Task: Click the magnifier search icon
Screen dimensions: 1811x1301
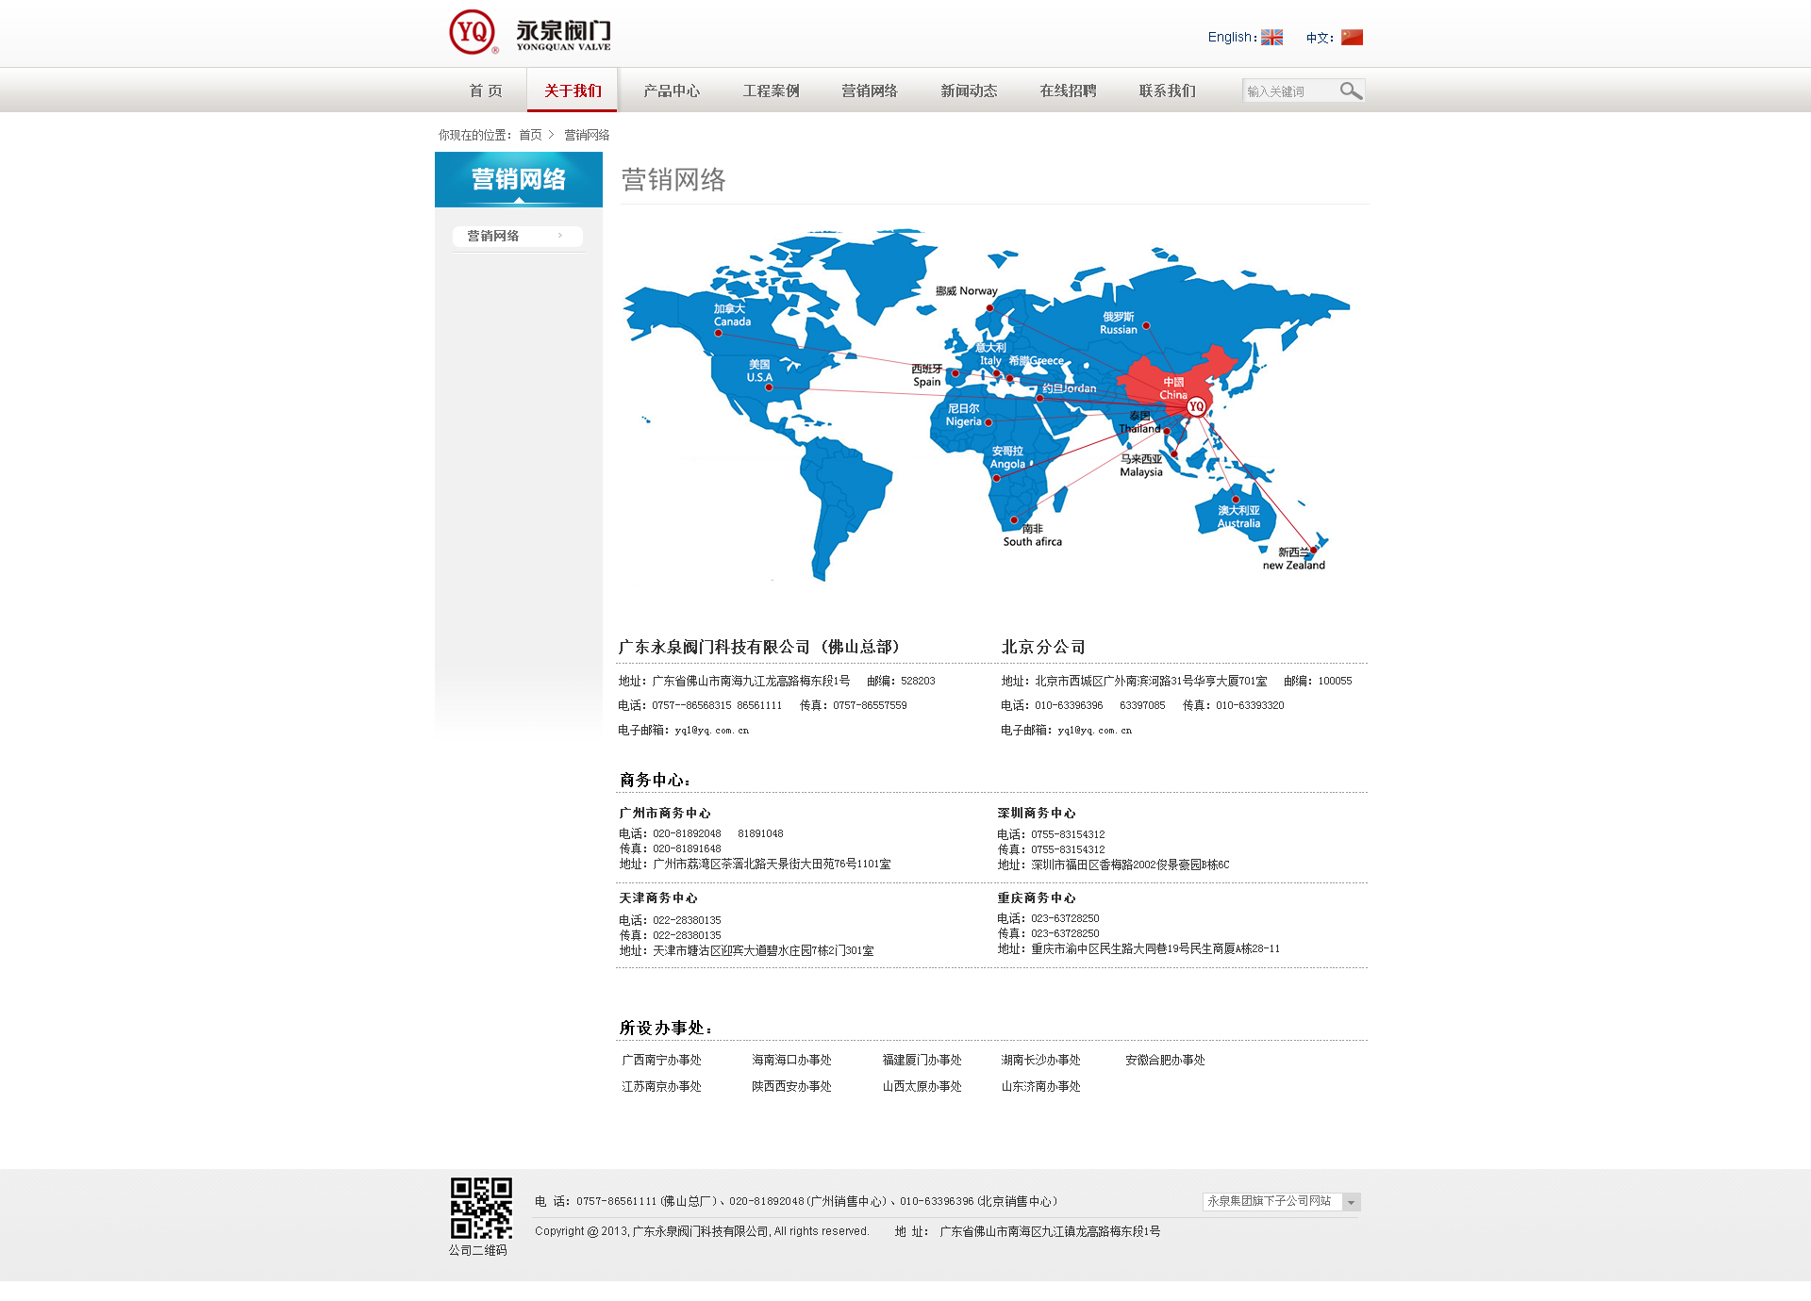Action: (1351, 91)
